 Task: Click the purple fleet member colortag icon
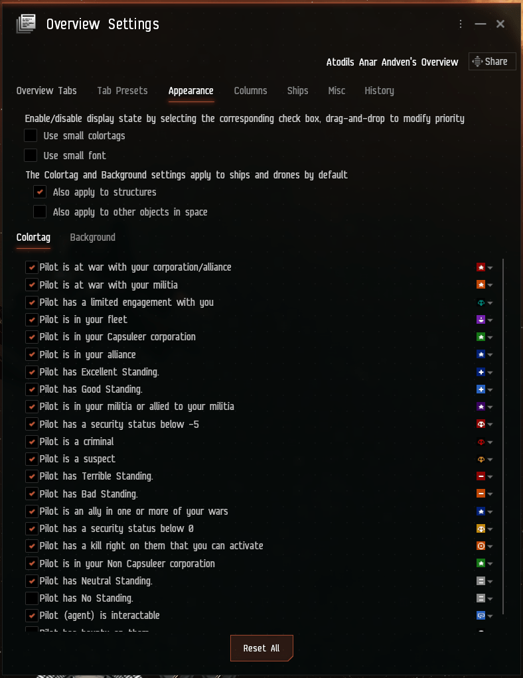(479, 319)
